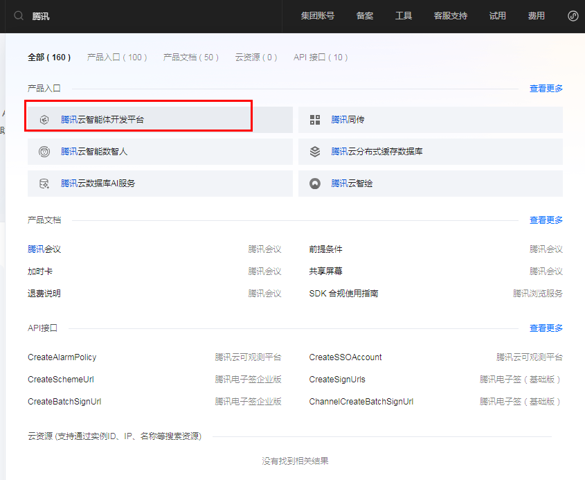This screenshot has height=480, width=585.
Task: Click 腾讯电子签（基础版）label beside CreateSignUrls
Action: 521,380
